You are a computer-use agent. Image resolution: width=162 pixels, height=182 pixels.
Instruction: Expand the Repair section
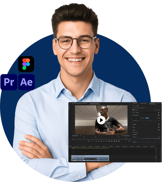(134, 127)
